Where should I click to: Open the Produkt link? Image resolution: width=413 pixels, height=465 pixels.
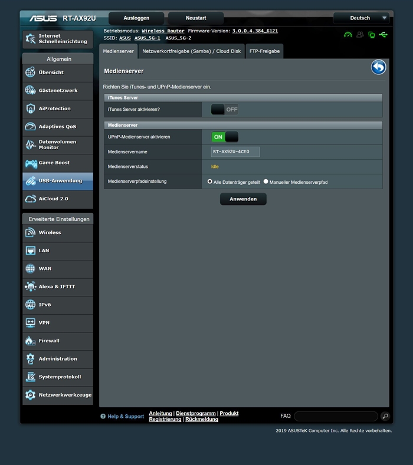[229, 413]
